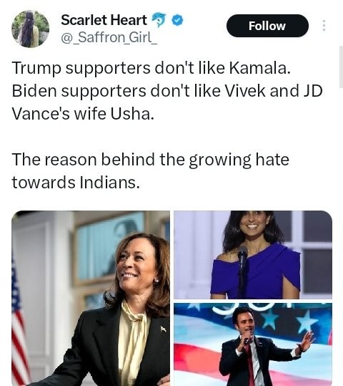Click the text 'Vance's wife Usha.'

click(x=83, y=113)
